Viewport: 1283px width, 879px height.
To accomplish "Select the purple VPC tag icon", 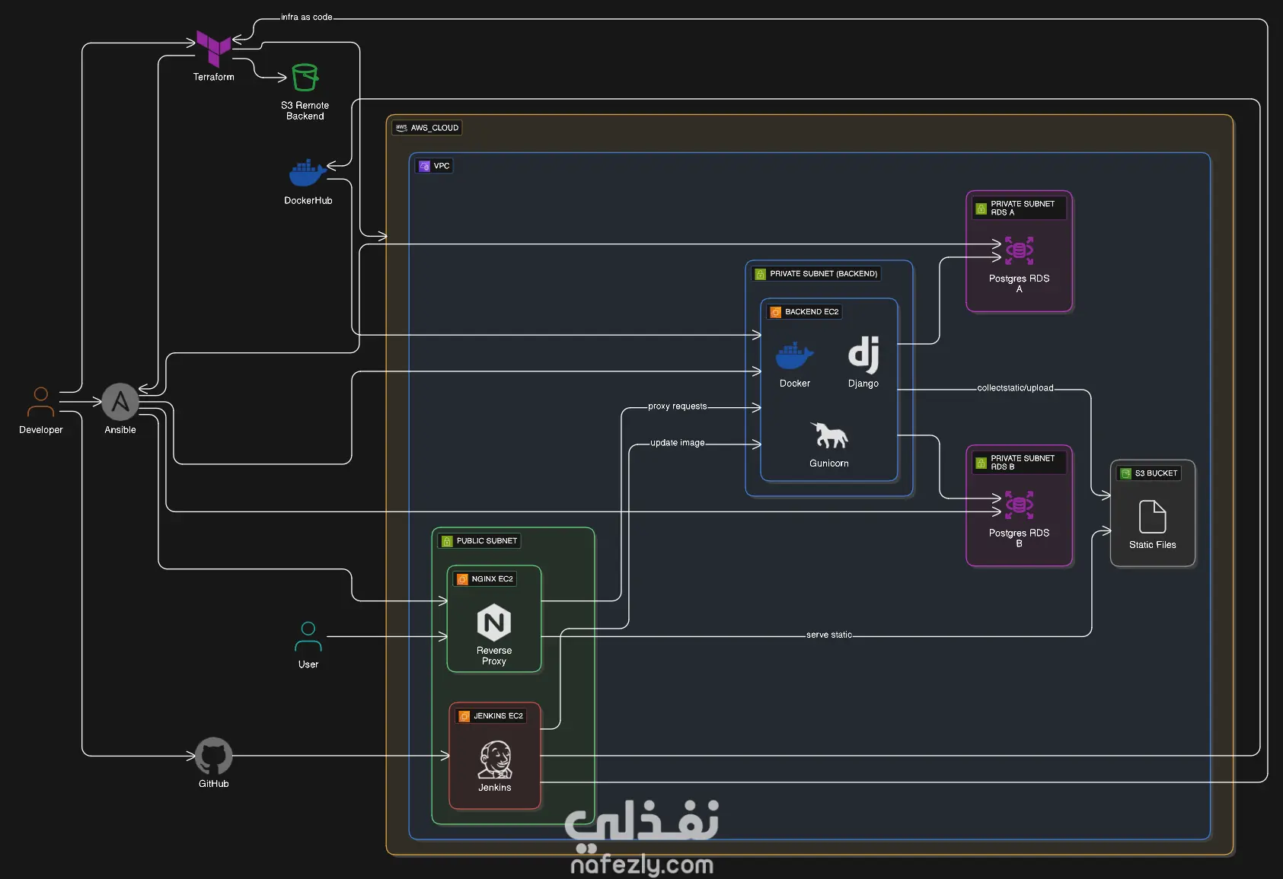I will 425,166.
